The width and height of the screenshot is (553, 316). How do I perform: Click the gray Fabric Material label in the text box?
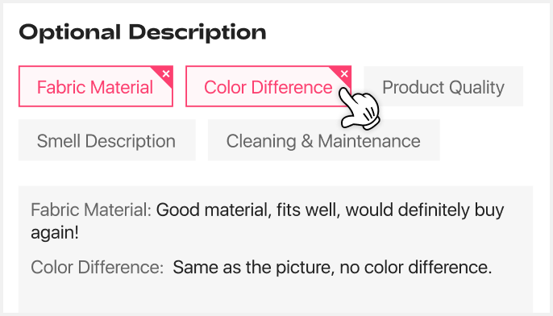(91, 210)
